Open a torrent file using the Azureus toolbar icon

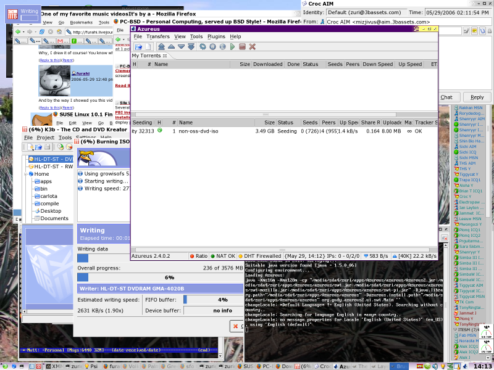coord(139,46)
